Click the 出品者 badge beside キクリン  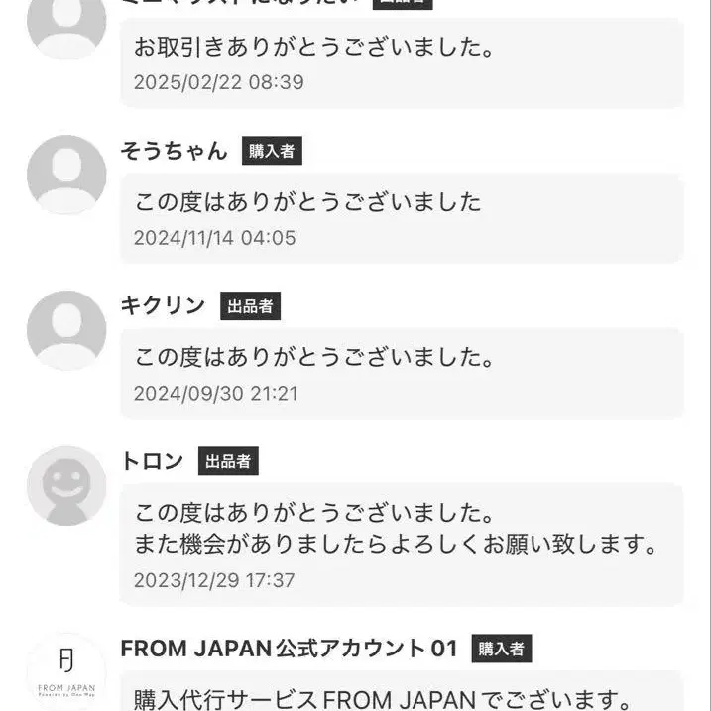(x=250, y=306)
